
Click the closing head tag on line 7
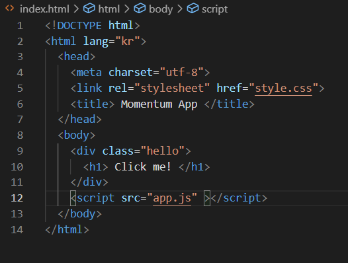point(79,120)
